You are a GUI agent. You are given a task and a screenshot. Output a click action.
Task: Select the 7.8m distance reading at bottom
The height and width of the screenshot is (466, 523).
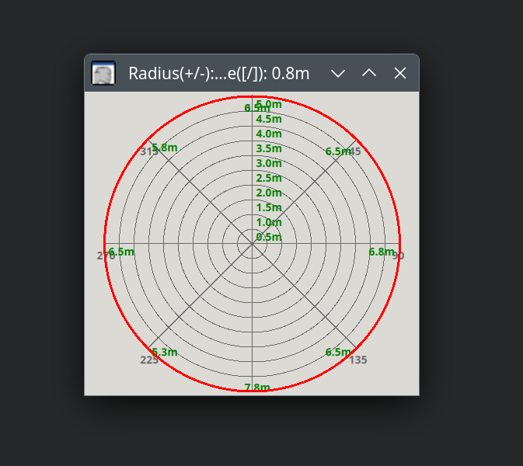257,388
